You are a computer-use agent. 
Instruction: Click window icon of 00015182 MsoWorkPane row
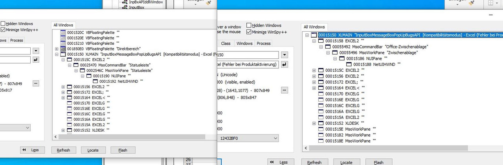321,135
